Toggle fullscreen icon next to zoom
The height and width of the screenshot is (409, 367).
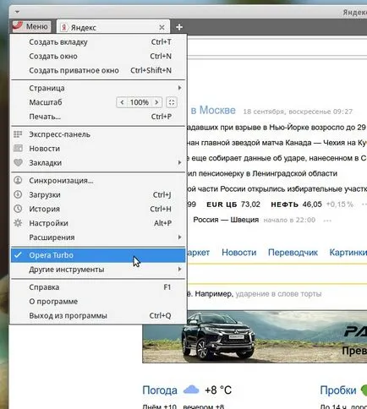tap(172, 102)
